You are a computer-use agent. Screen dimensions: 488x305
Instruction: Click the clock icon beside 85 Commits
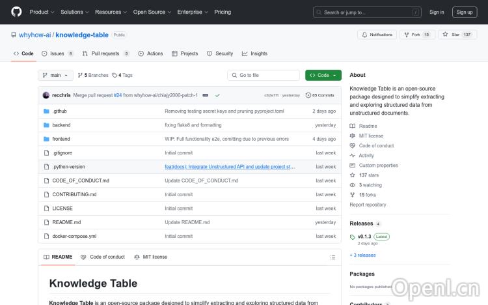(x=308, y=95)
